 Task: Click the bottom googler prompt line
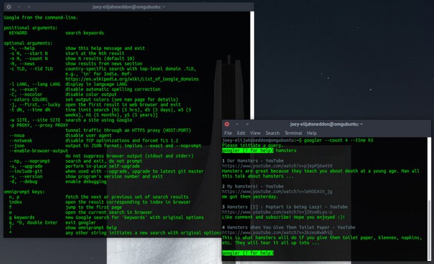248,253
